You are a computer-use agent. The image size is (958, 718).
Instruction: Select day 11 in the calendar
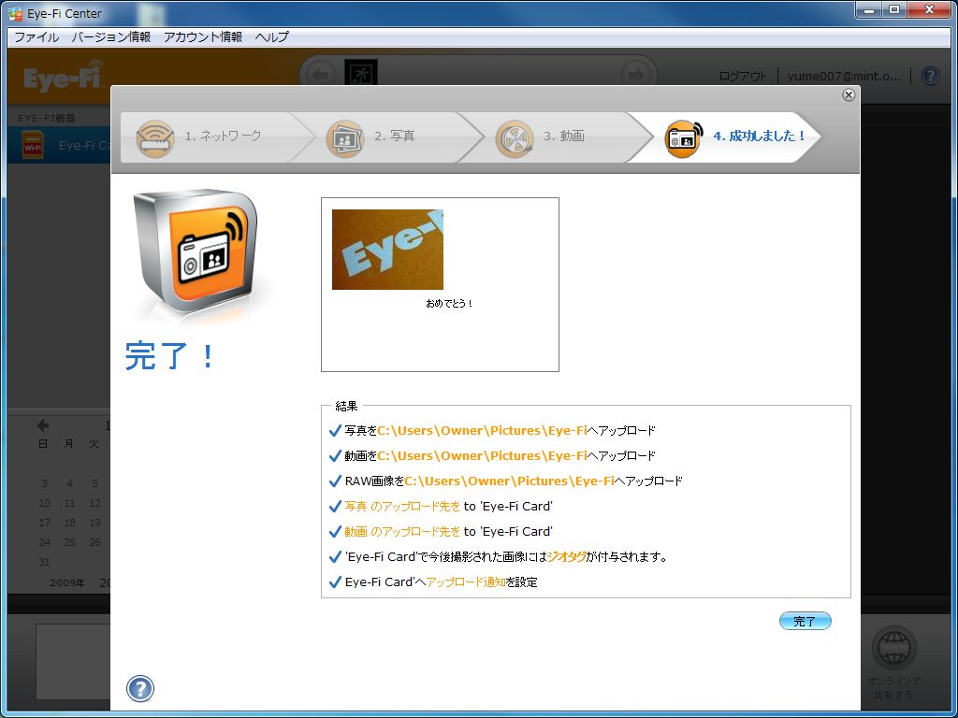(69, 503)
